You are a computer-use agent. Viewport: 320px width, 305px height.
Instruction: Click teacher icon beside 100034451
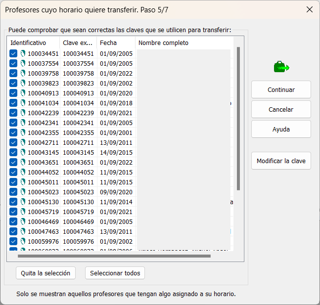click(x=23, y=54)
